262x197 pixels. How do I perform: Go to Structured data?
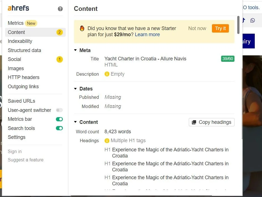click(24, 50)
